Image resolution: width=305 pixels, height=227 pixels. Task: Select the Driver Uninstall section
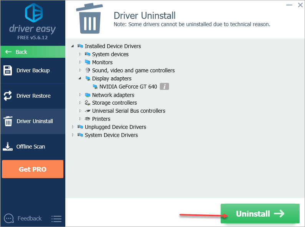[33, 121]
